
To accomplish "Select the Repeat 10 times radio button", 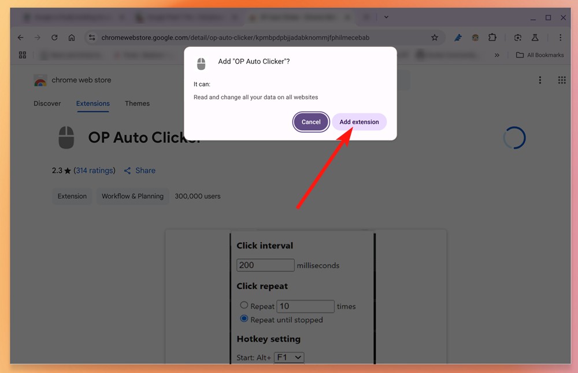I will (245, 306).
